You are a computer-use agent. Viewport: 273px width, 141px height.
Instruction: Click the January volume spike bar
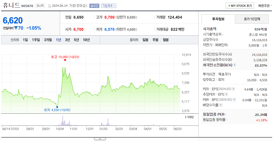(x=108, y=122)
